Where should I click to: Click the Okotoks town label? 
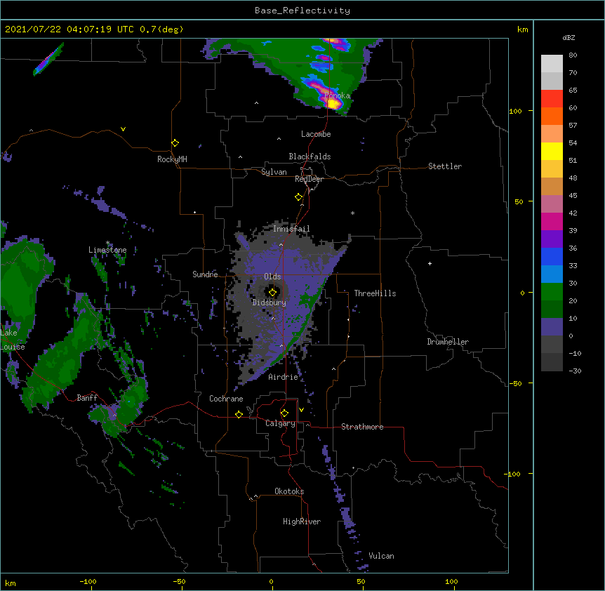[289, 491]
